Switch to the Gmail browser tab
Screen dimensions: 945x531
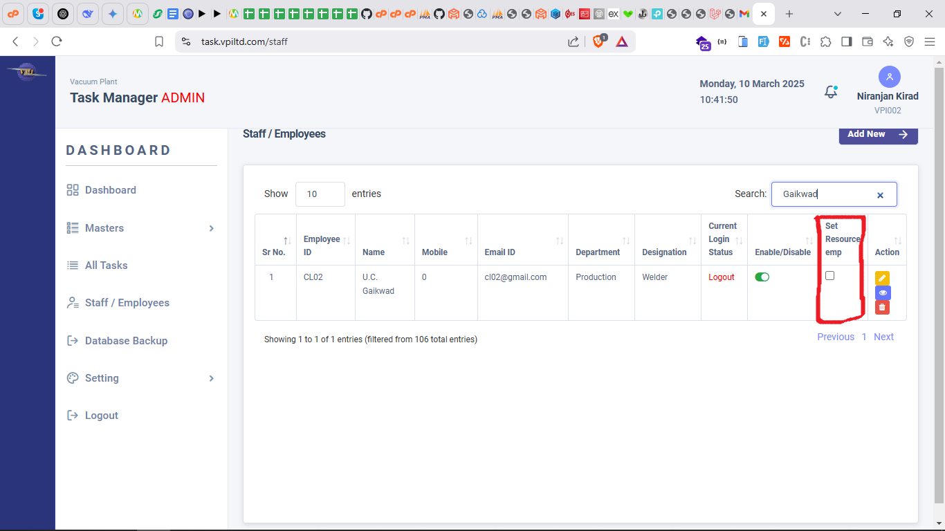744,14
